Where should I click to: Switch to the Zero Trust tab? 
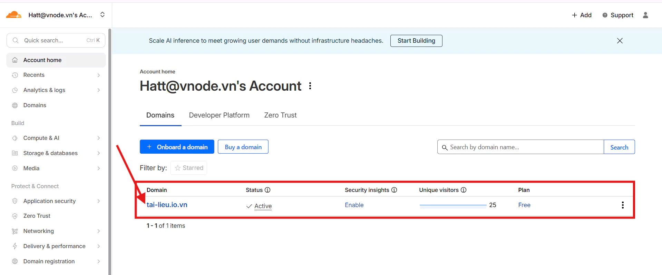pyautogui.click(x=280, y=115)
